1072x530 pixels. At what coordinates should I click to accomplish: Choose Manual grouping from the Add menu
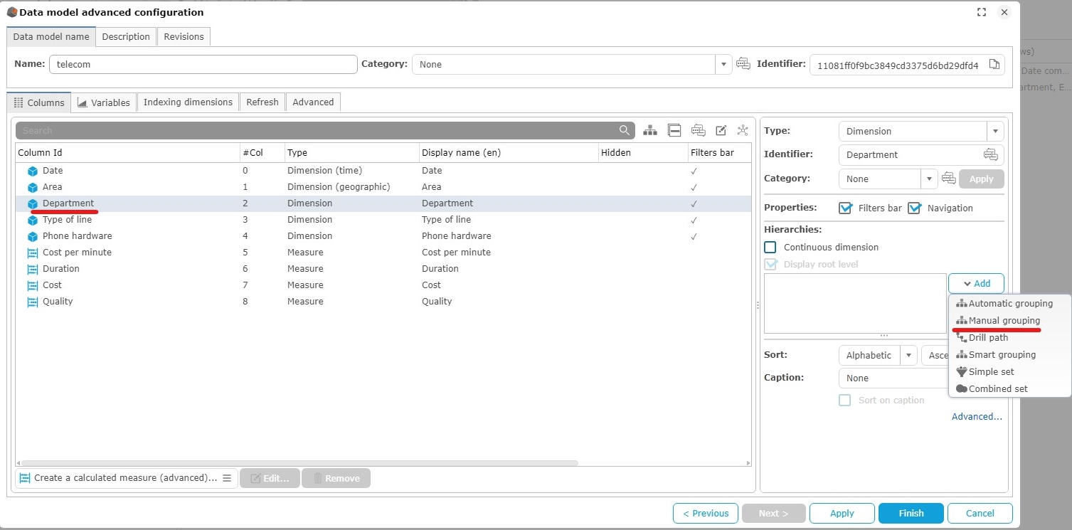point(1004,321)
